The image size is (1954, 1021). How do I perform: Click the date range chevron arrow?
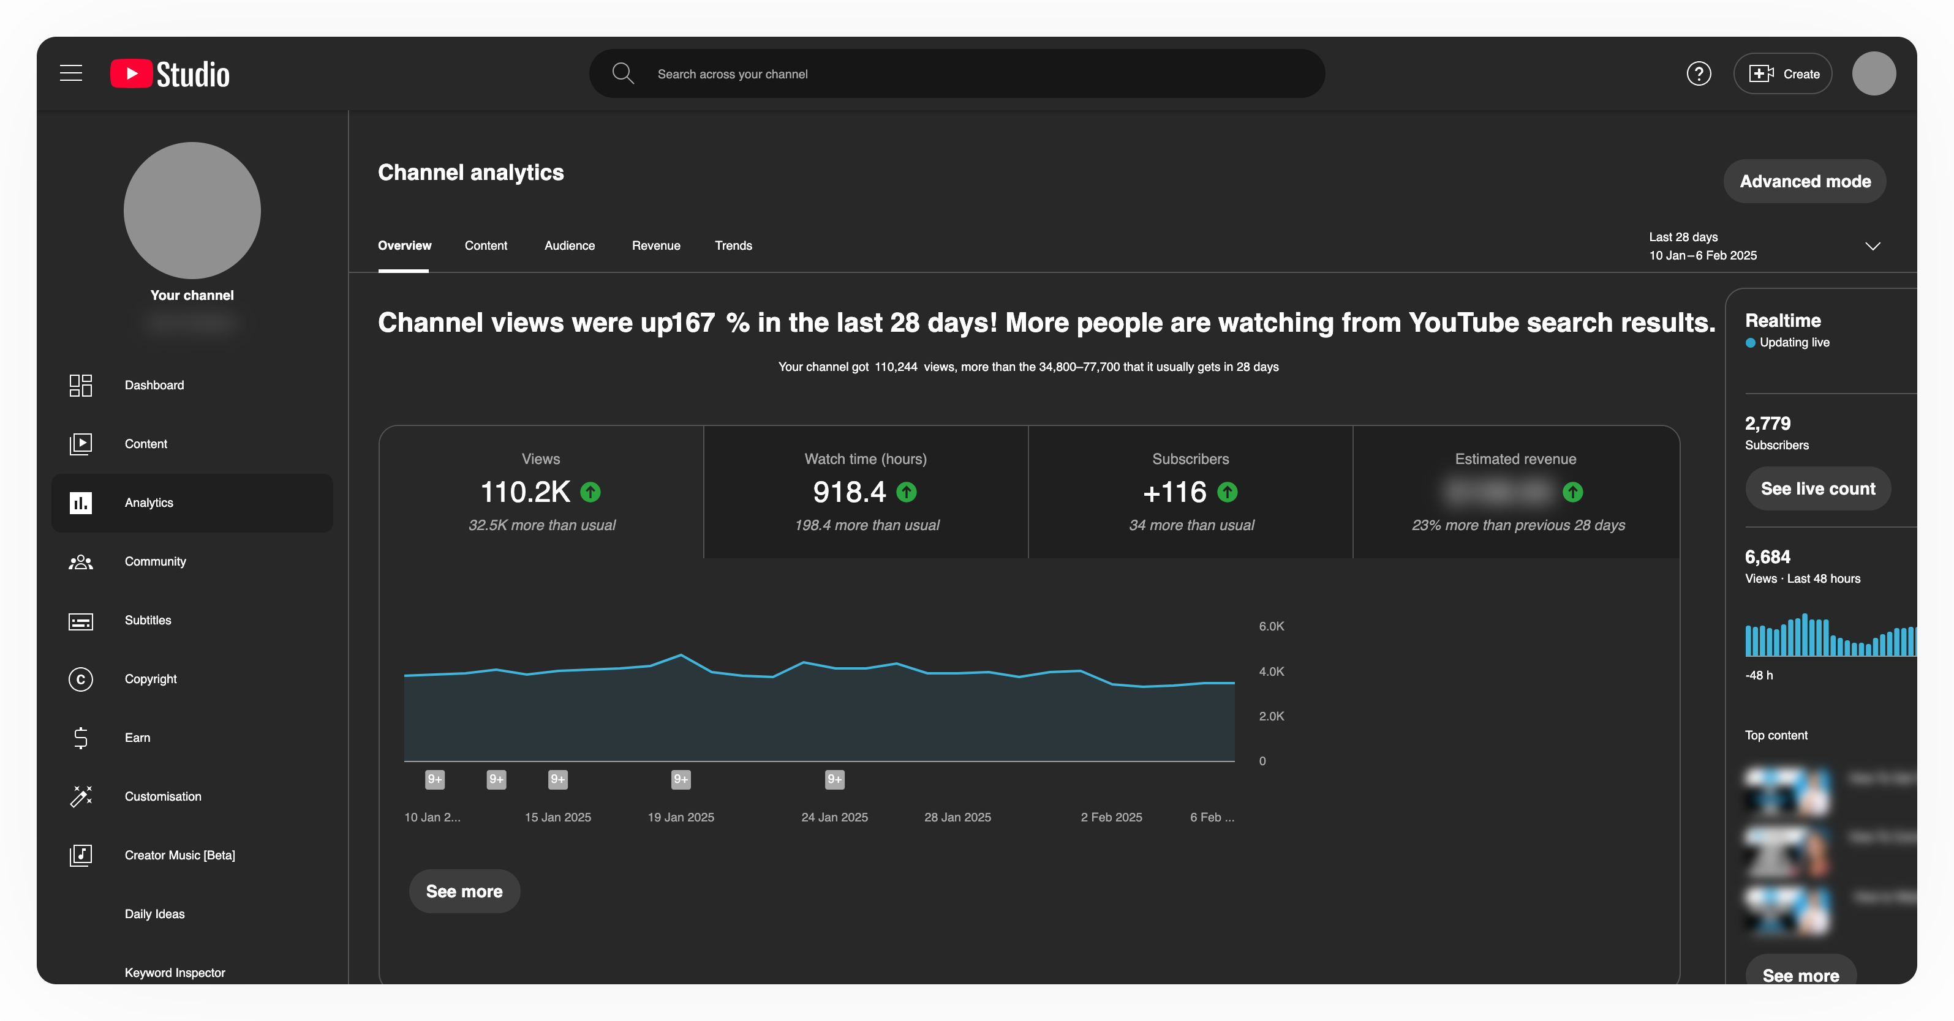[x=1873, y=246]
